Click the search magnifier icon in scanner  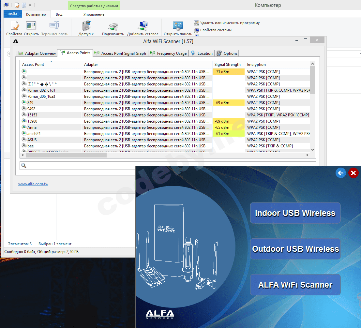[x=23, y=166]
